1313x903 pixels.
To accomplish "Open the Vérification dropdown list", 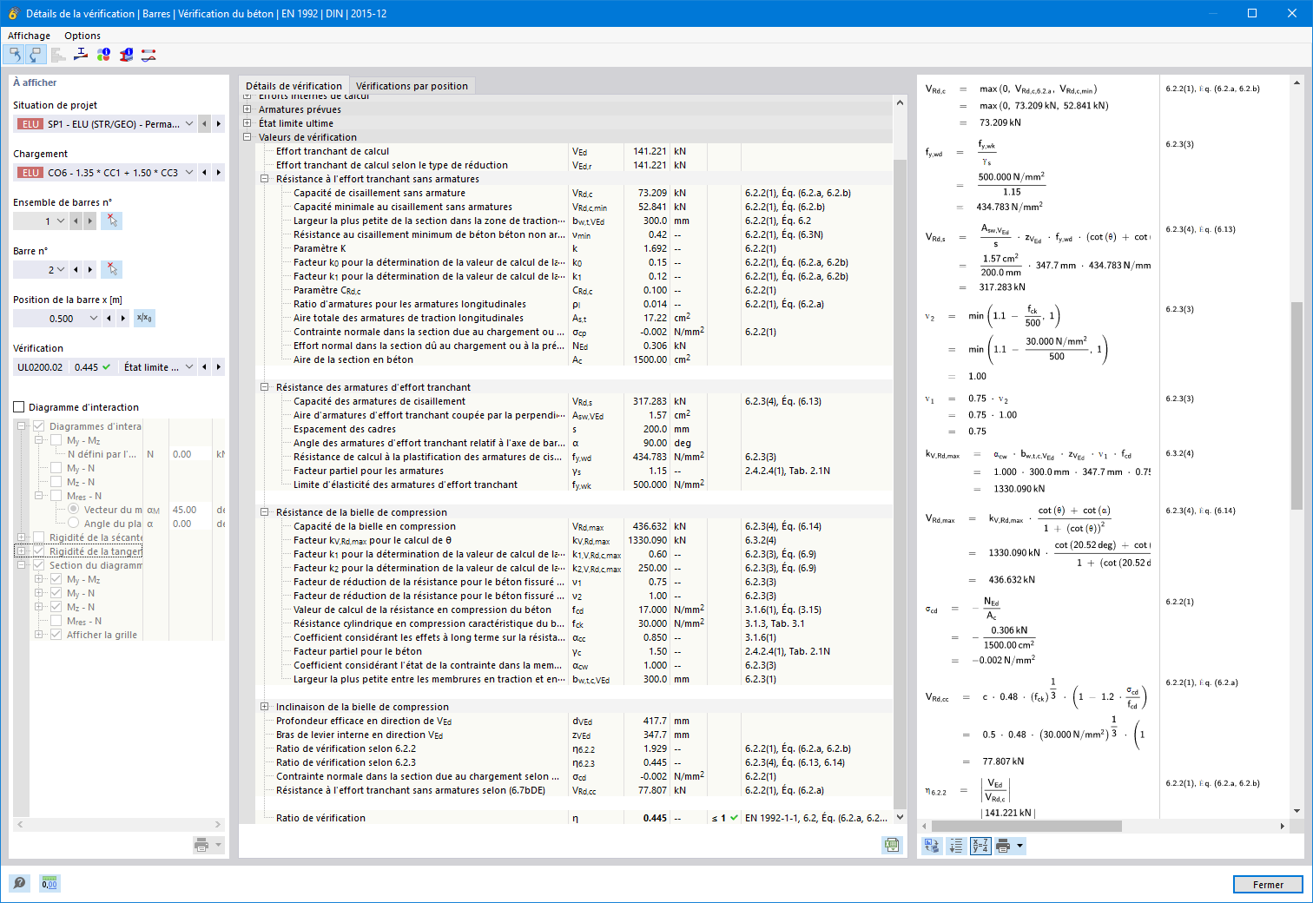I will tap(189, 367).
